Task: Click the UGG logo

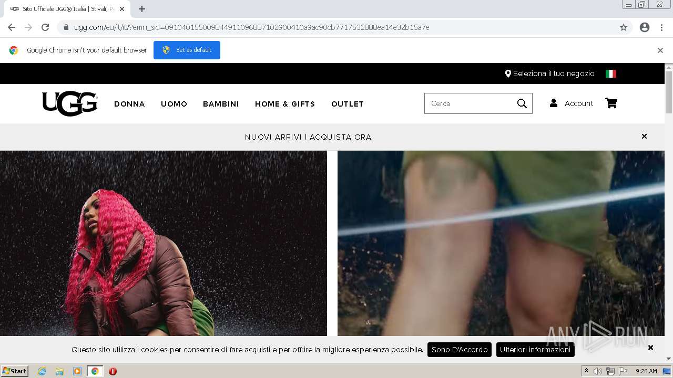Action: pos(70,103)
